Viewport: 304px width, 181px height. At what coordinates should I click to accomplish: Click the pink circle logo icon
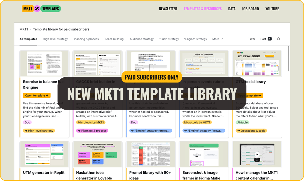click(37, 9)
